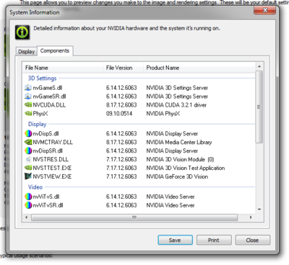Select the NVMCTRAY.DLL icon
The image size is (289, 265).
(28, 142)
